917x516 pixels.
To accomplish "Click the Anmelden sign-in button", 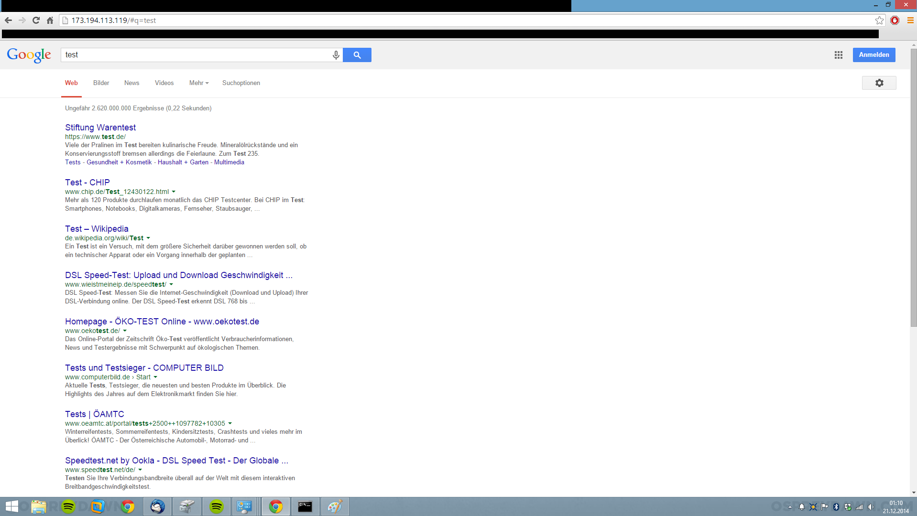I will coord(874,54).
